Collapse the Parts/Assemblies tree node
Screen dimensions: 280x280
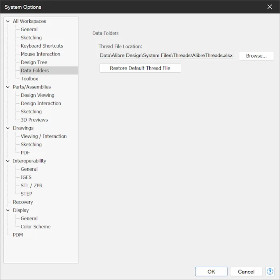pos(8,87)
